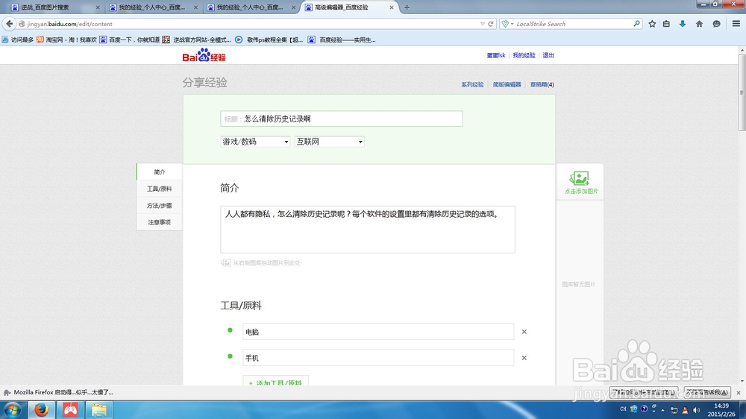Open the 我的经验 header link

(x=524, y=55)
